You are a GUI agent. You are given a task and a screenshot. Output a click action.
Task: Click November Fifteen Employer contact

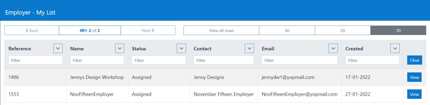224,94
